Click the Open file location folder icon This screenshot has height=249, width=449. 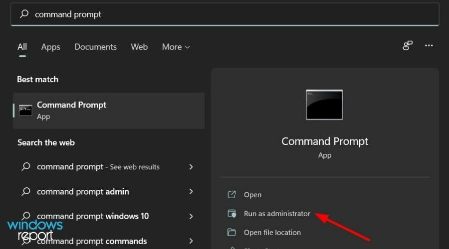click(x=231, y=233)
